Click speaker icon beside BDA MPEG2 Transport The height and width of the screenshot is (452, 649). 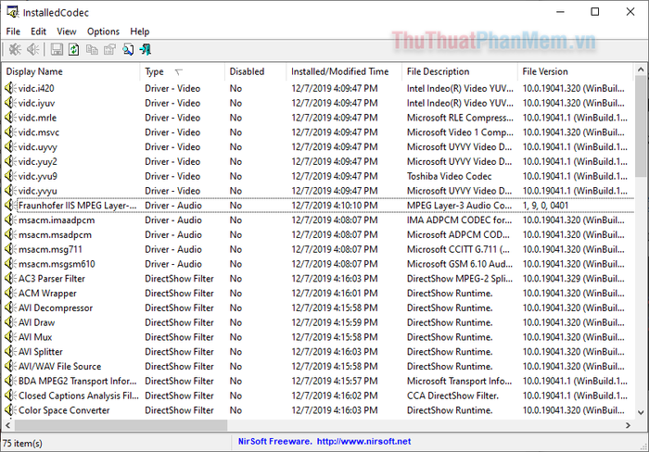click(10, 381)
